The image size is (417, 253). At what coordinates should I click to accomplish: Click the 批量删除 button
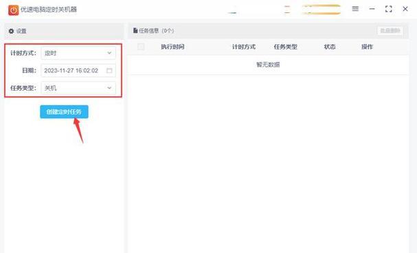[x=390, y=31]
